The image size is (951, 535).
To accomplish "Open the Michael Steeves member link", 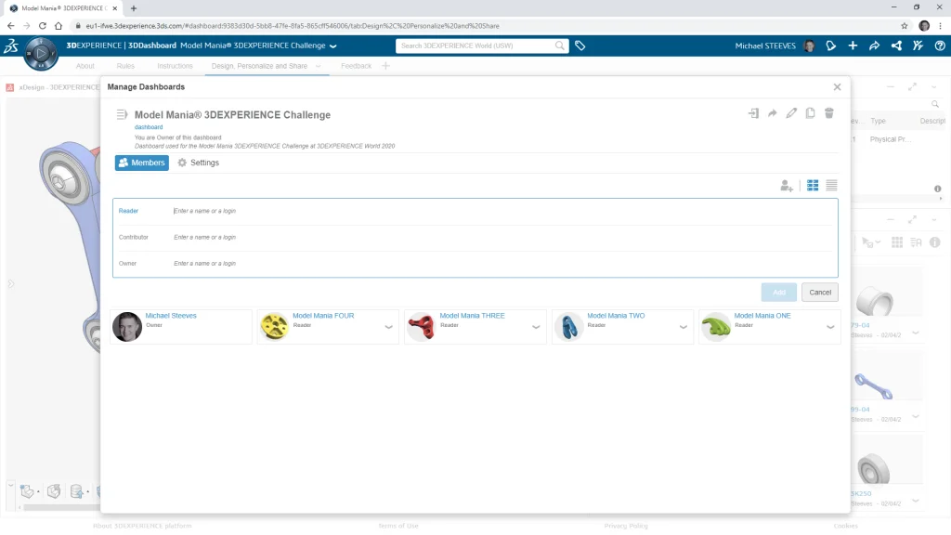I will (x=171, y=316).
